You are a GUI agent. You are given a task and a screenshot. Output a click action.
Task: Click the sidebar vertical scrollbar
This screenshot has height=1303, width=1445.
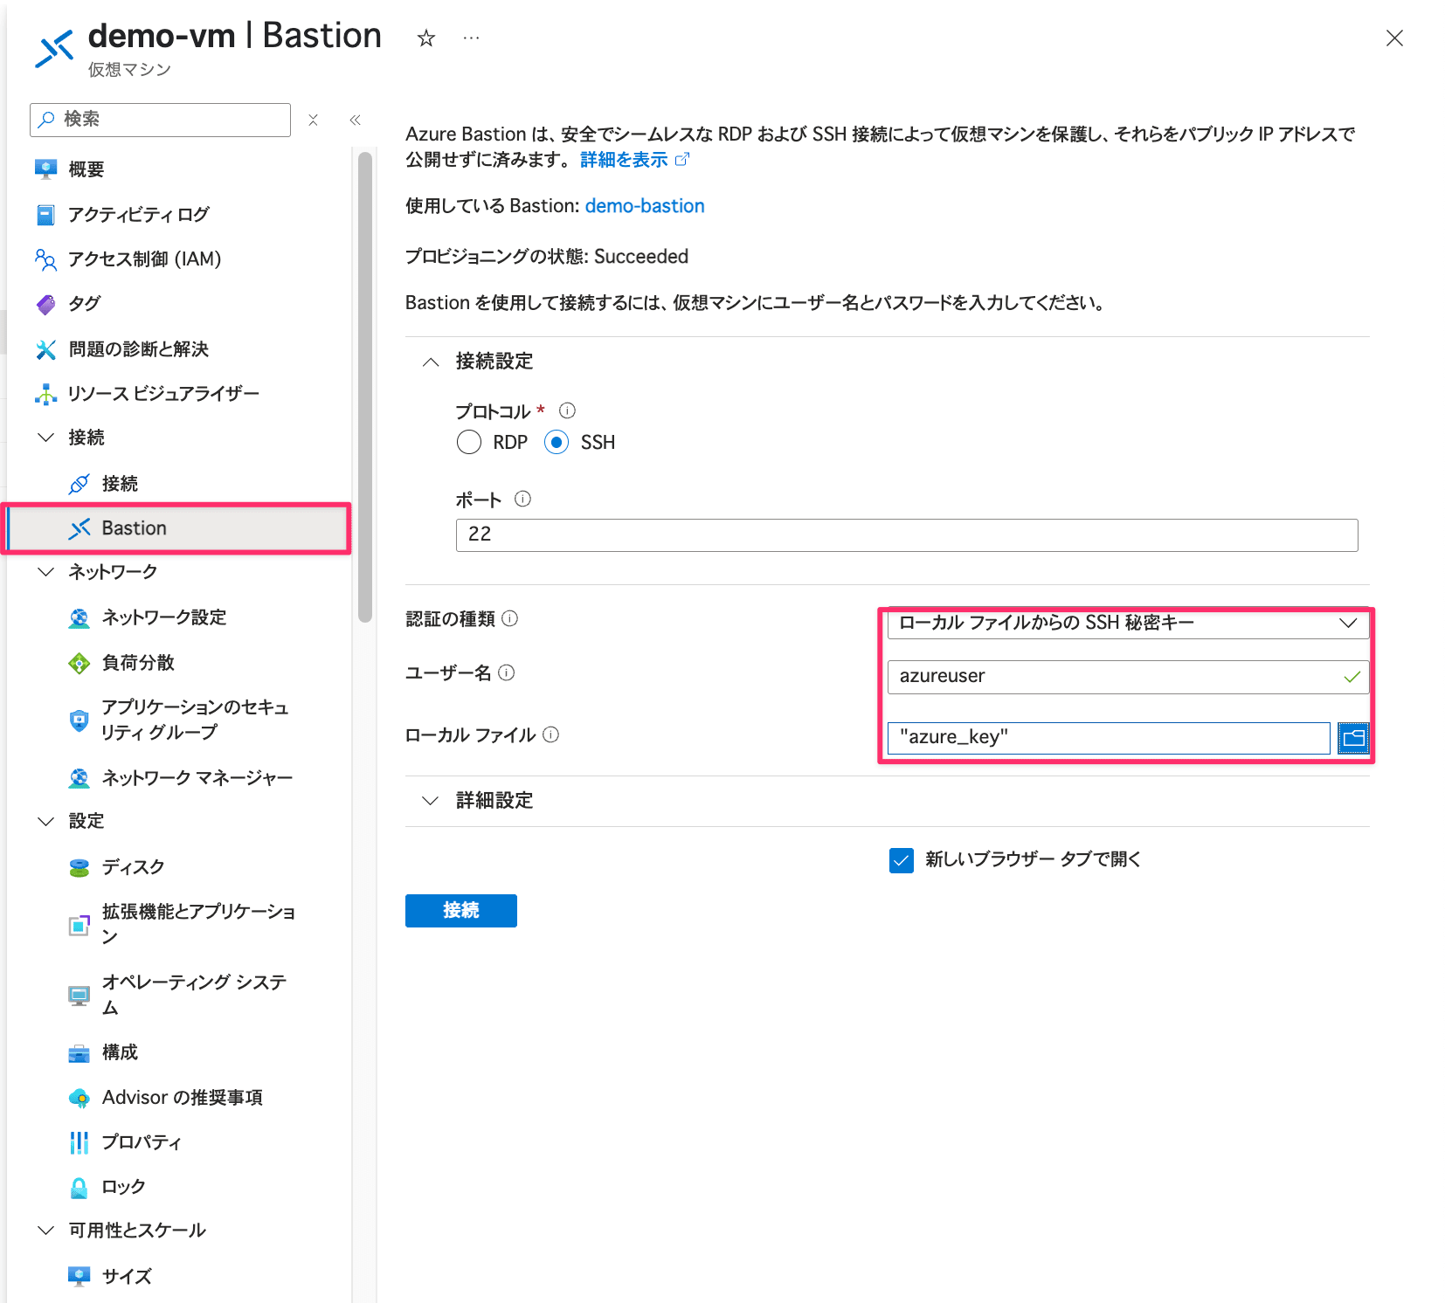[365, 387]
